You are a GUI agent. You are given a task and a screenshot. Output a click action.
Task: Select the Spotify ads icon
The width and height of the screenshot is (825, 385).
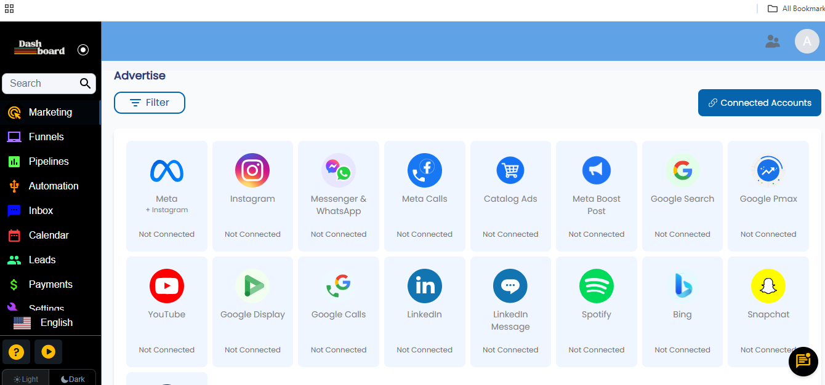point(597,286)
